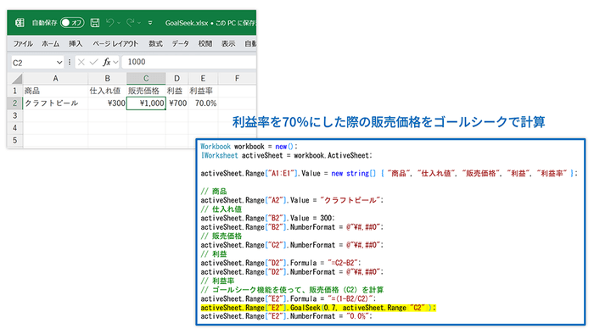Click the blue heading about 利益率を70%
This screenshot has height=334, width=594.
(x=389, y=122)
